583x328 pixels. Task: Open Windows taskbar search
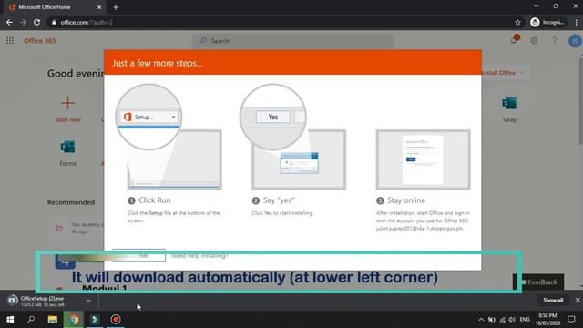click(x=31, y=320)
